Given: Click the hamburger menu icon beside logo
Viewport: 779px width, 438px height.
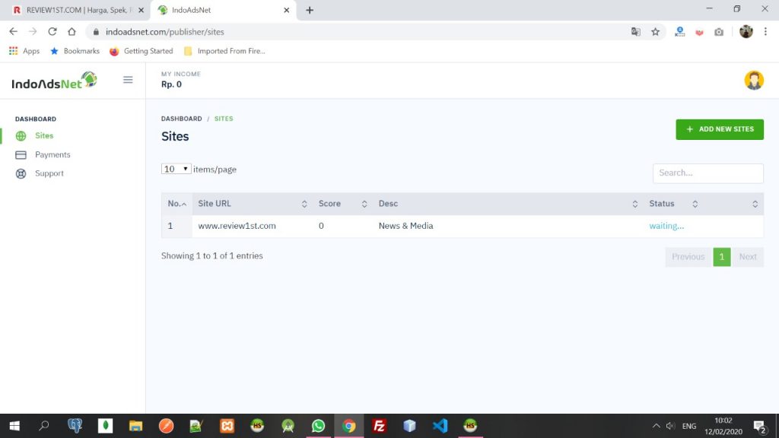Looking at the screenshot, I should pos(128,80).
